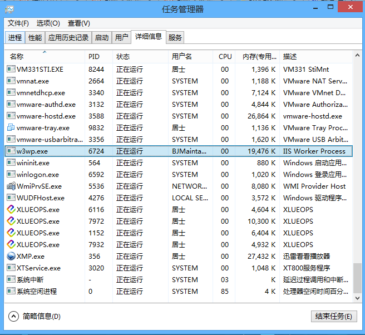365x335 pixels.
Task: Click the vmware-hostd.exe process icon
Action: [11, 116]
